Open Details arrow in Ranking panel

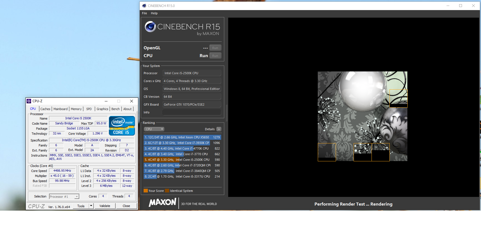click(x=219, y=129)
